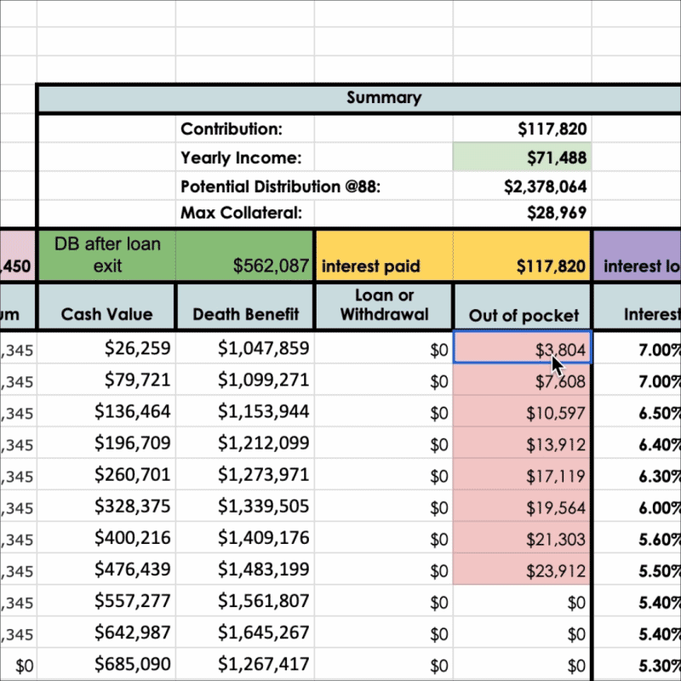Select Death Benefit cell $1,409,176
This screenshot has height=681, width=681.
(x=245, y=538)
